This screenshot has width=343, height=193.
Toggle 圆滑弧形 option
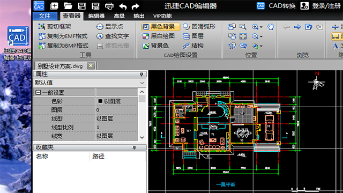199,26
